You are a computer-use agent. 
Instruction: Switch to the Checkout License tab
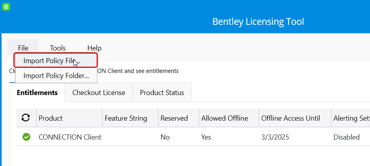[99, 92]
